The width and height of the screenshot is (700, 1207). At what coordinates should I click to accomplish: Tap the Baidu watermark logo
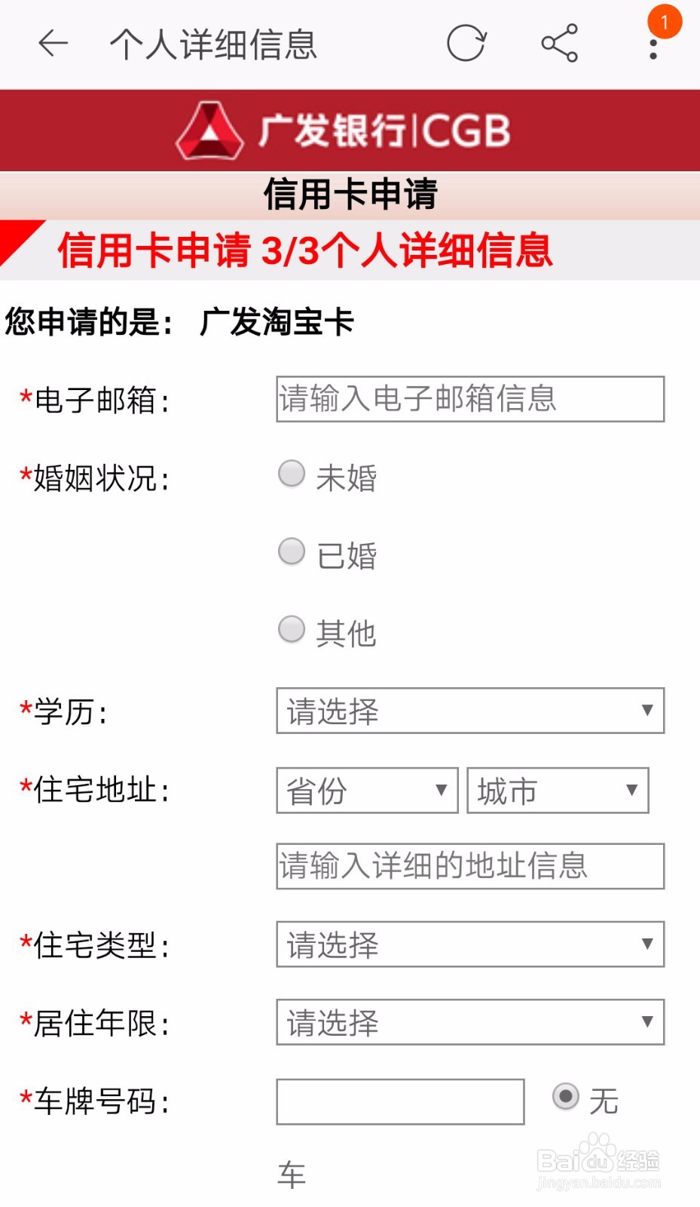599,1159
